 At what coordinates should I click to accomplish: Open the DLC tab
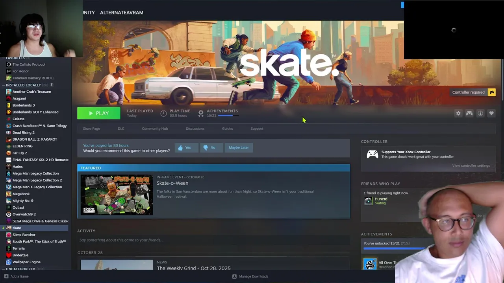tap(121, 129)
